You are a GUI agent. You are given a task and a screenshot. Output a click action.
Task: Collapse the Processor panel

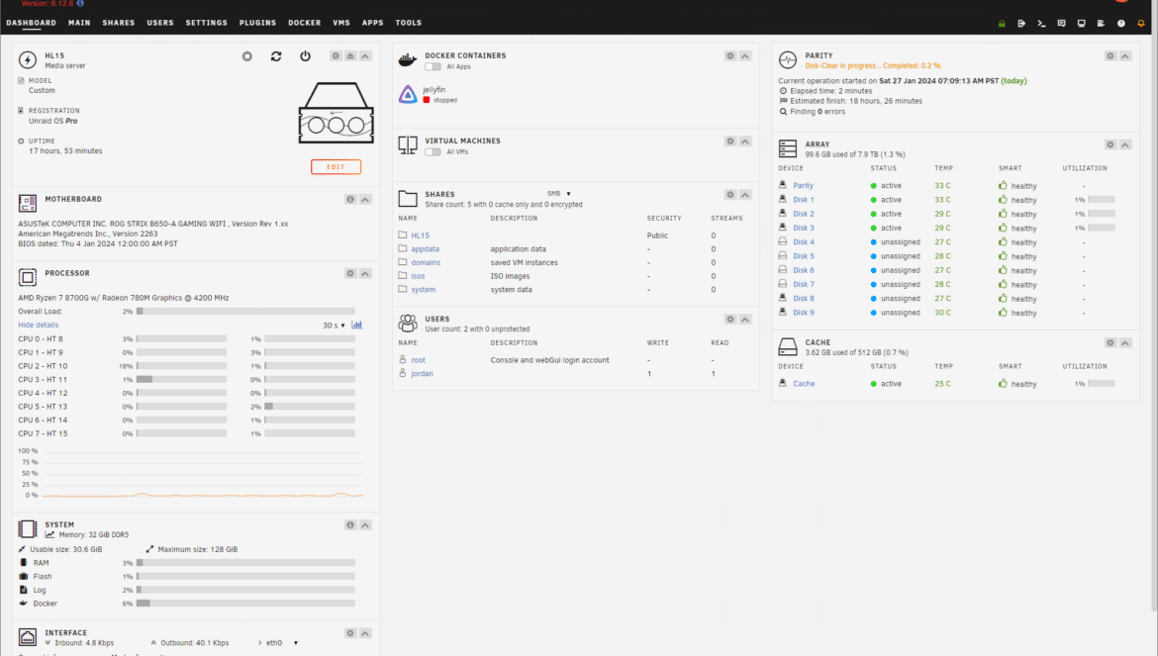(x=365, y=274)
